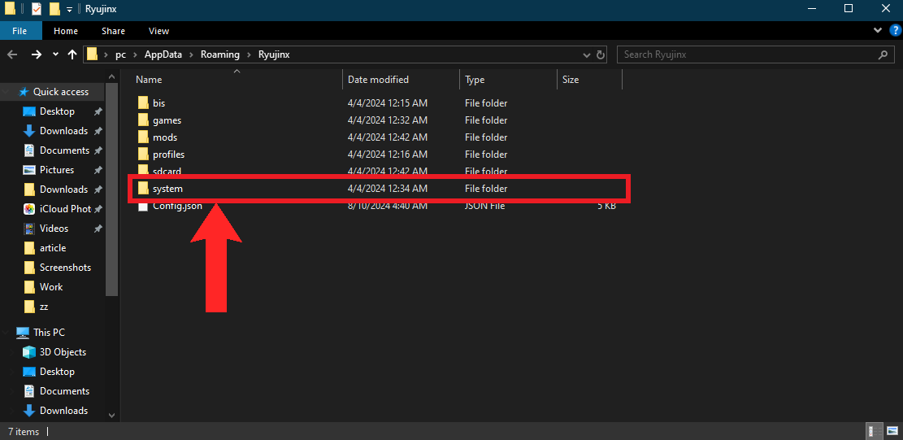This screenshot has width=903, height=440.
Task: Click the Roaming breadcrumb segment
Action: [220, 54]
